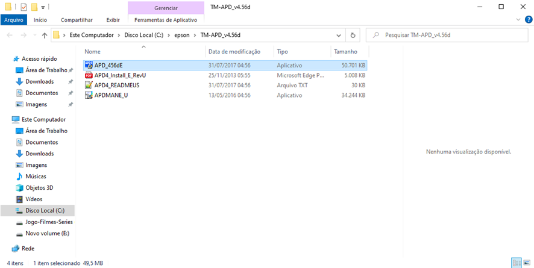Image resolution: width=534 pixels, height=268 pixels.
Task: Open the Compartilhar ribbon tab
Action: click(77, 20)
